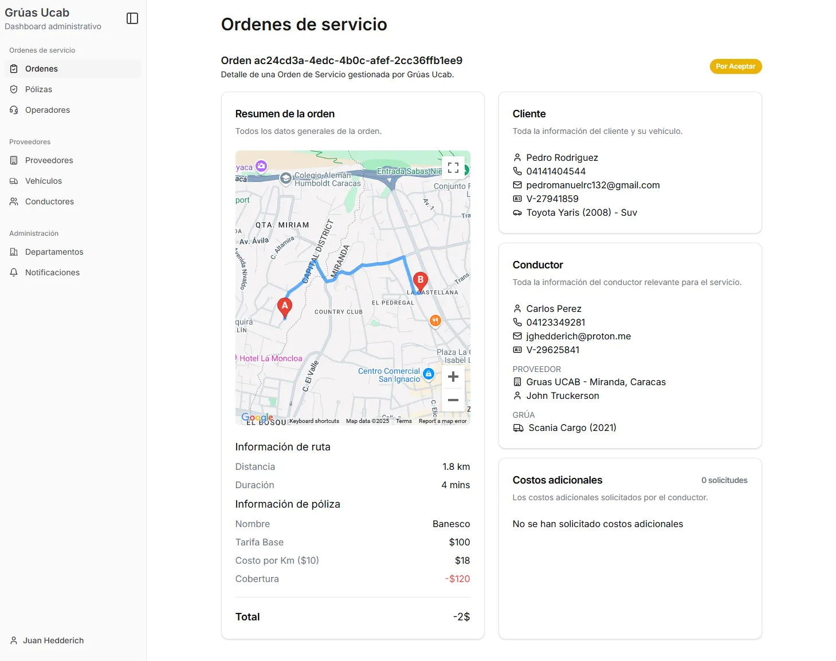
Task: Click marker B on the route map
Action: click(420, 280)
